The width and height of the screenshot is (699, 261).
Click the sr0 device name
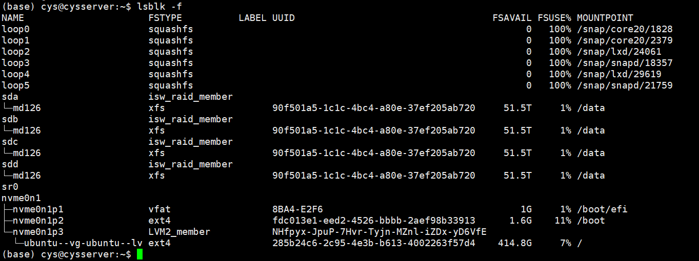(x=10, y=187)
